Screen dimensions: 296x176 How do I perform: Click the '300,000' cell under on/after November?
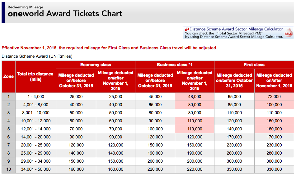pos(274,161)
